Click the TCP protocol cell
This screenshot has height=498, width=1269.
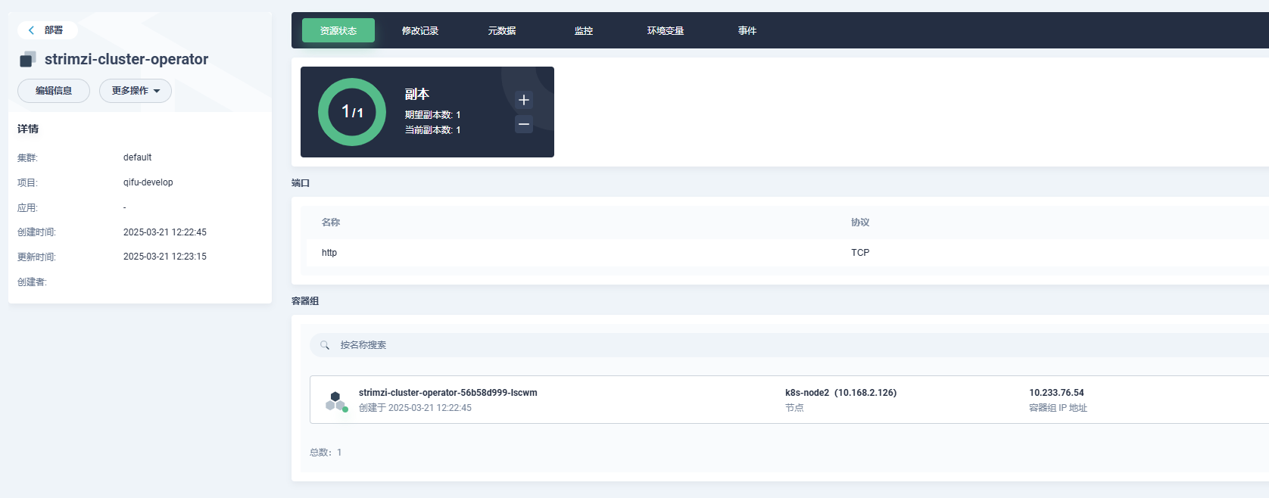[x=860, y=253]
